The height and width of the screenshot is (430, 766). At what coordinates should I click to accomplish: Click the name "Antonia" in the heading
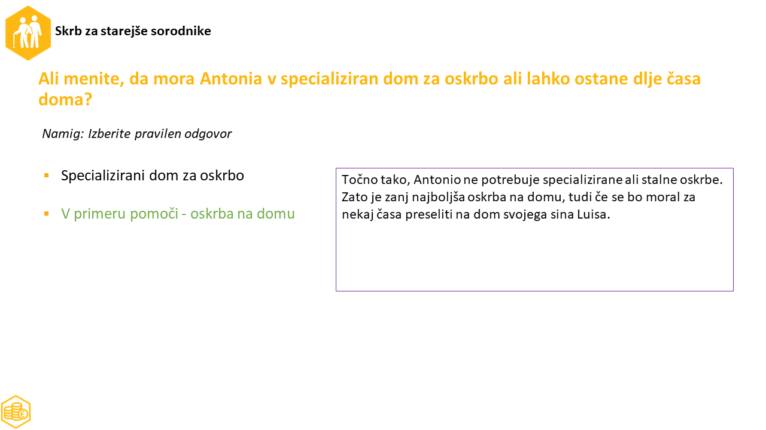tap(230, 79)
